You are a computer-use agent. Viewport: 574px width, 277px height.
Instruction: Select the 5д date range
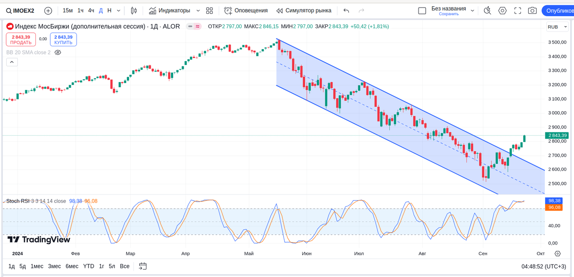click(22, 266)
